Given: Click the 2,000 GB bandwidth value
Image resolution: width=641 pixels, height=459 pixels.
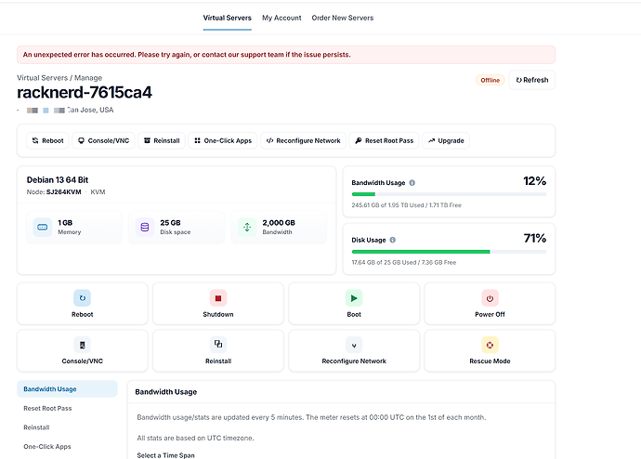Looking at the screenshot, I should click(279, 223).
